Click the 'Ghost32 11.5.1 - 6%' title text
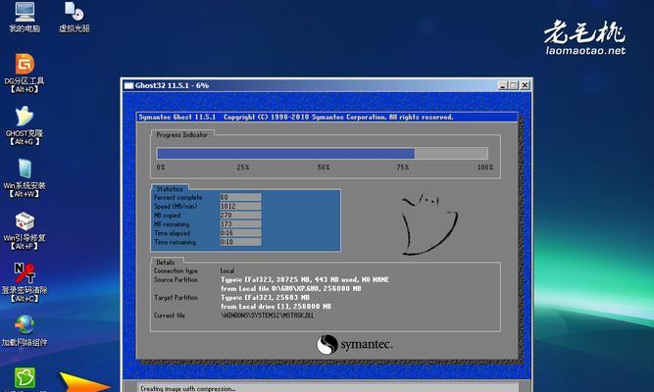 tap(172, 85)
